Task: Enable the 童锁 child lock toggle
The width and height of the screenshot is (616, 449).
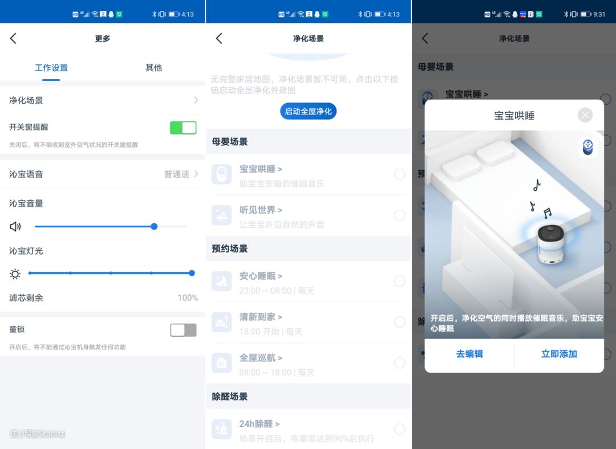Action: tap(183, 330)
